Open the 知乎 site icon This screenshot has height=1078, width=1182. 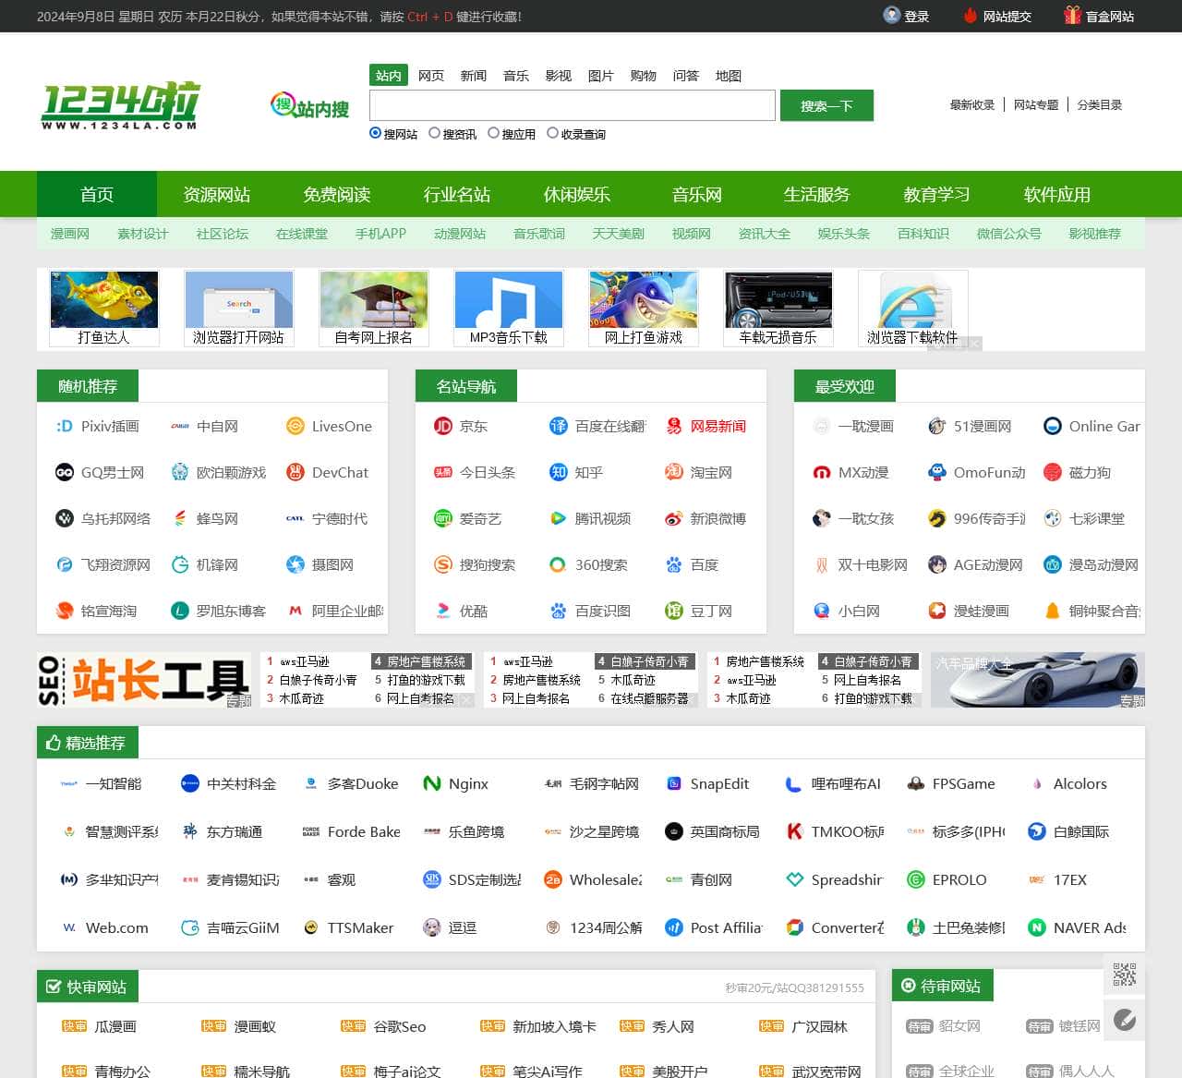(559, 472)
